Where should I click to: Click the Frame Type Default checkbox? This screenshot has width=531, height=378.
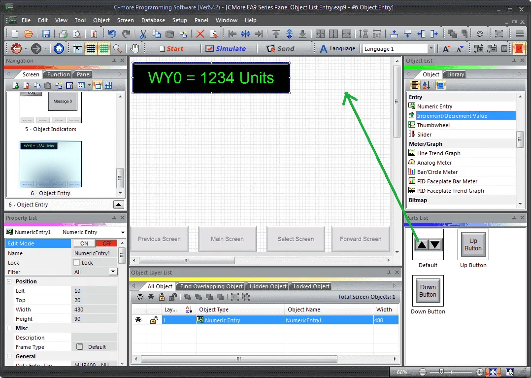[x=79, y=346]
